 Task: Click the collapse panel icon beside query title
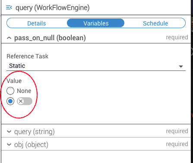tap(9, 7)
